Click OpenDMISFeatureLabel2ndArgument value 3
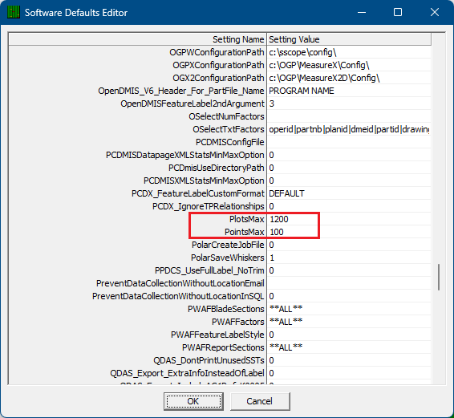 pyautogui.click(x=349, y=103)
